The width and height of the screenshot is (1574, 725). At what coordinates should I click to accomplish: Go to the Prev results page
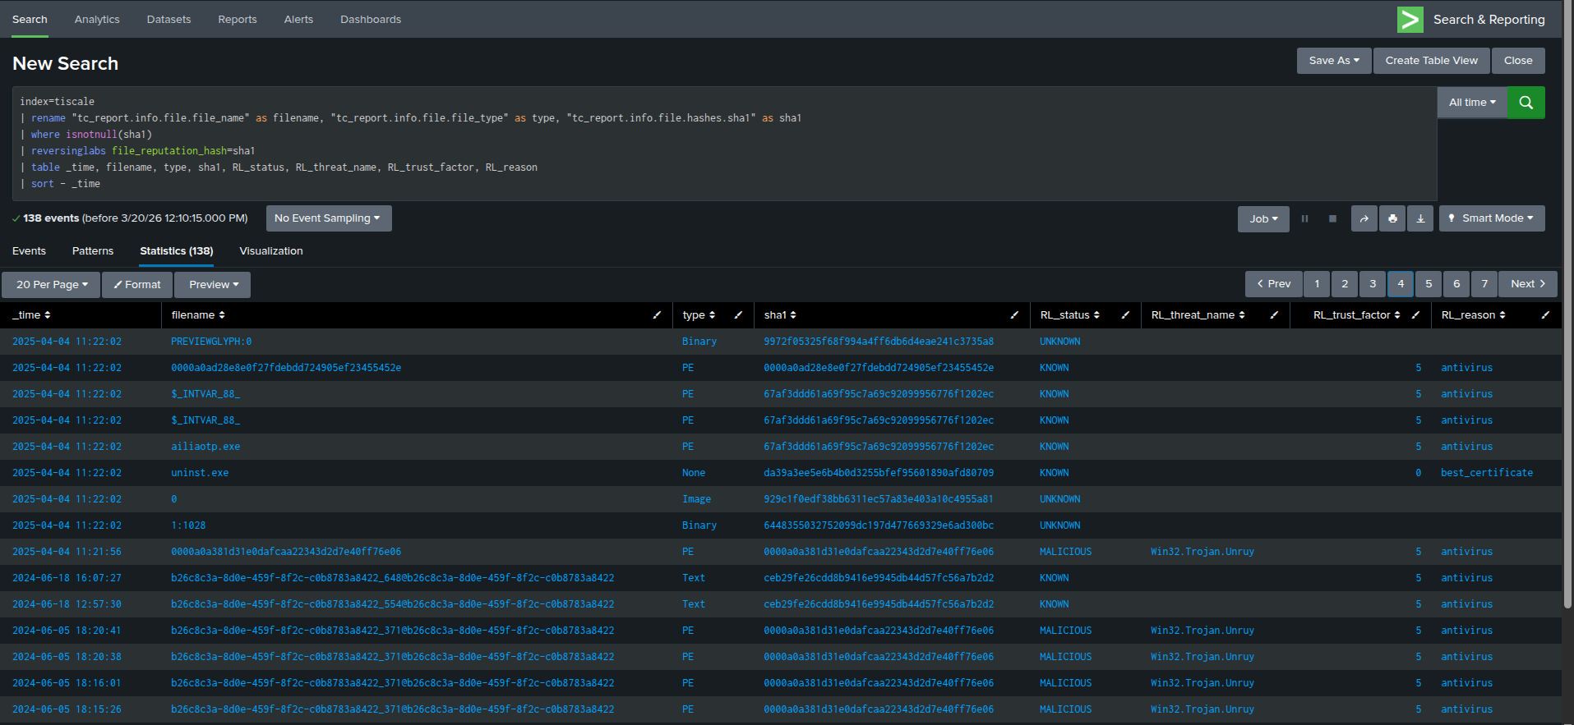click(x=1274, y=284)
